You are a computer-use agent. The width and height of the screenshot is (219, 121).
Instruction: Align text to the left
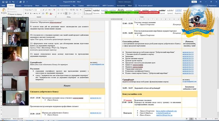point(58,13)
